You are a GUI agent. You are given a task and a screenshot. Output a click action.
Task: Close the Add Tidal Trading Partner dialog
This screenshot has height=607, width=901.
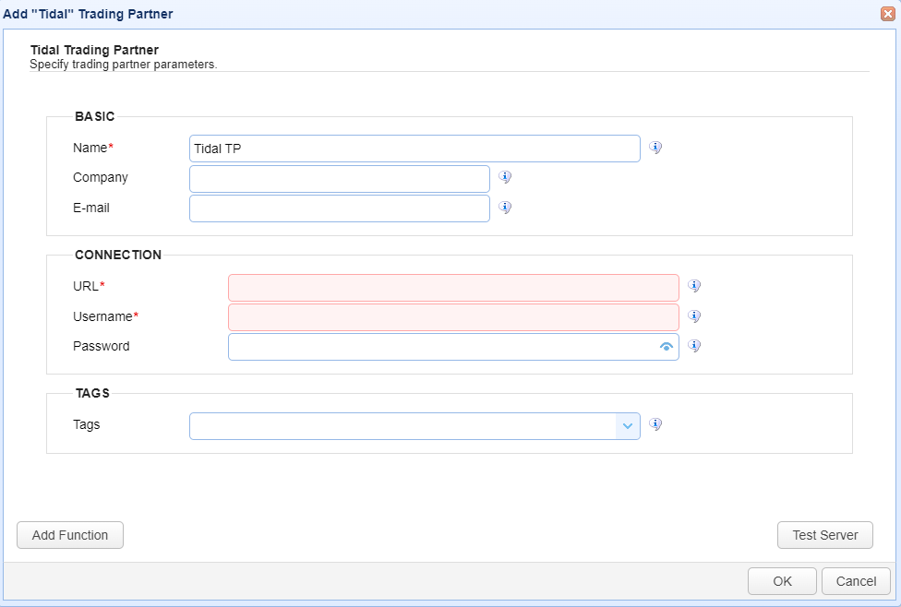tap(888, 14)
